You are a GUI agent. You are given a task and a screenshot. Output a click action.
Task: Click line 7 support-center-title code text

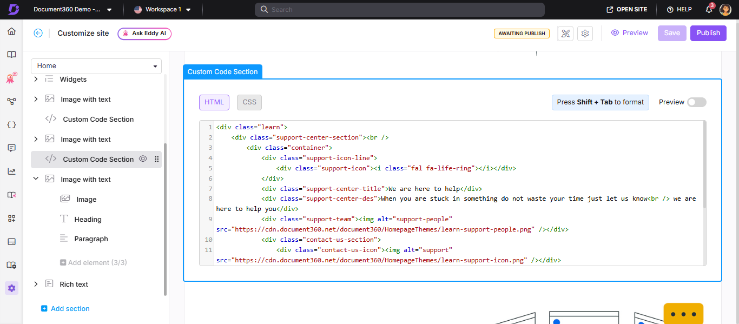[x=372, y=189]
